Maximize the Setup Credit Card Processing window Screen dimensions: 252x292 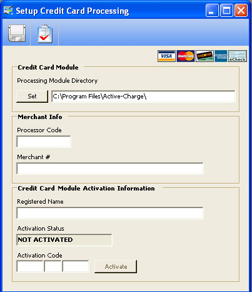click(x=226, y=11)
